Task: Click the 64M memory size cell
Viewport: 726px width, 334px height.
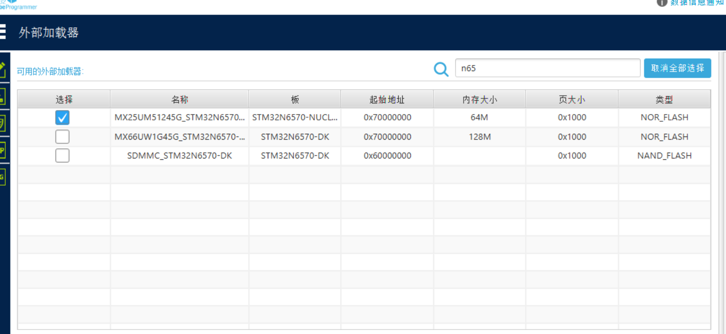Action: pyautogui.click(x=479, y=117)
